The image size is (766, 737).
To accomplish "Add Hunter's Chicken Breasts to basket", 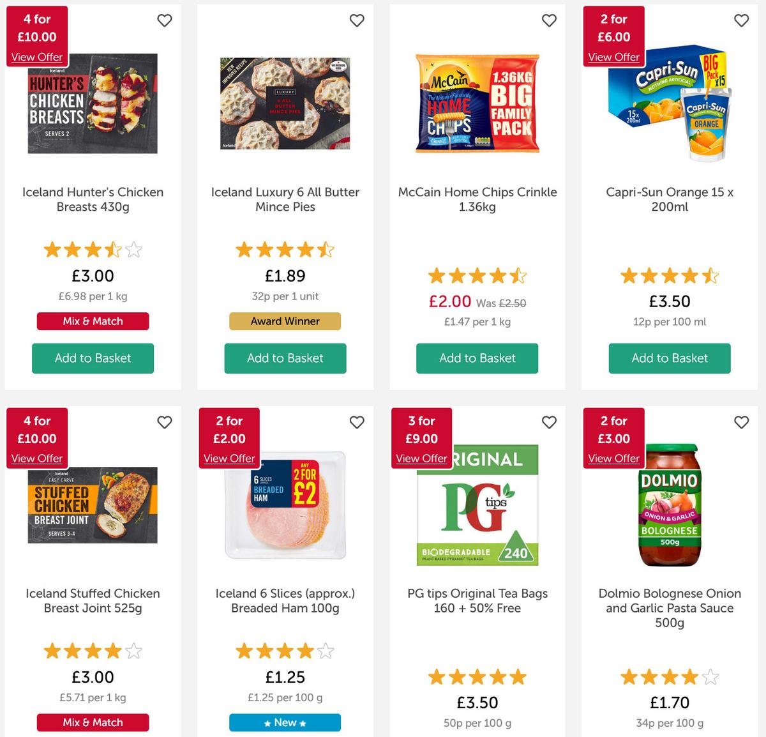I will [93, 358].
